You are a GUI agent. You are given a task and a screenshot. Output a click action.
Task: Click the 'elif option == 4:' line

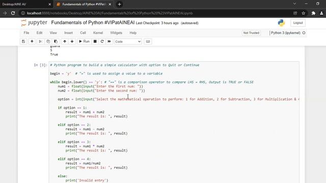coord(74,159)
